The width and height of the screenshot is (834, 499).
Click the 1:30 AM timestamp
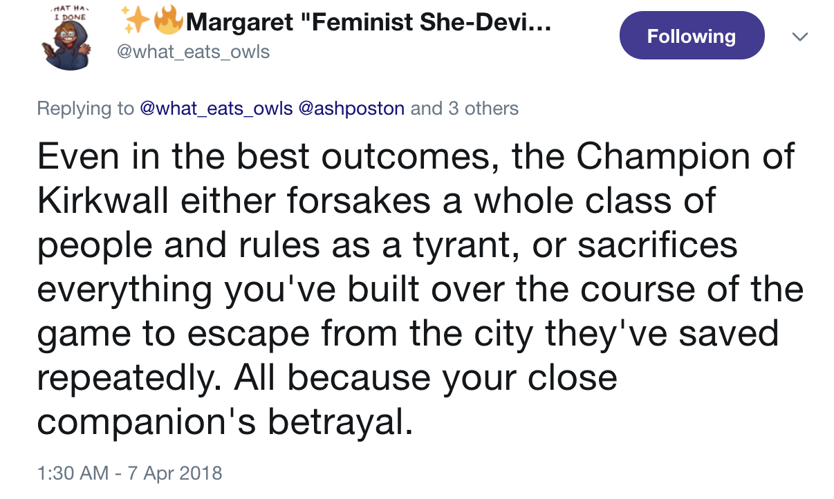point(73,473)
